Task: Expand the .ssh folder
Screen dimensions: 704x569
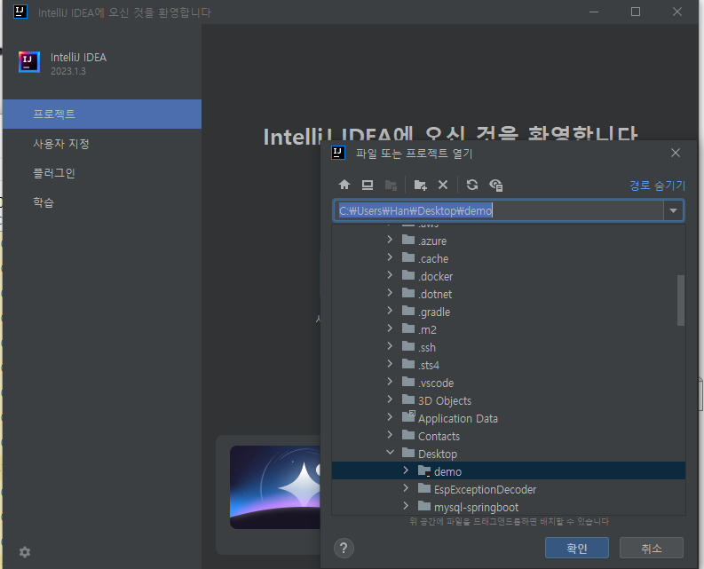Action: coord(390,346)
